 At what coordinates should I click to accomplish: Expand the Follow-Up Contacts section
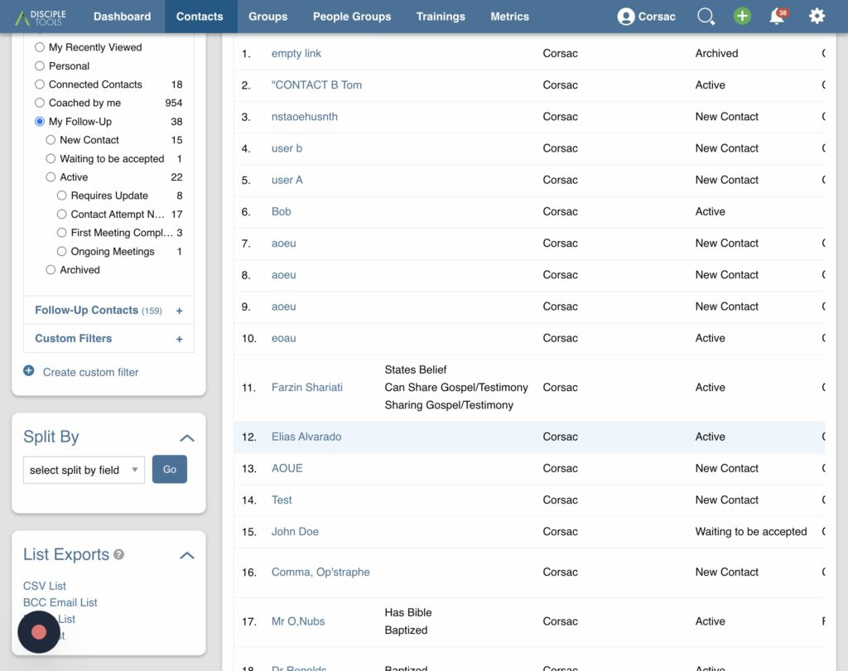[x=179, y=311]
